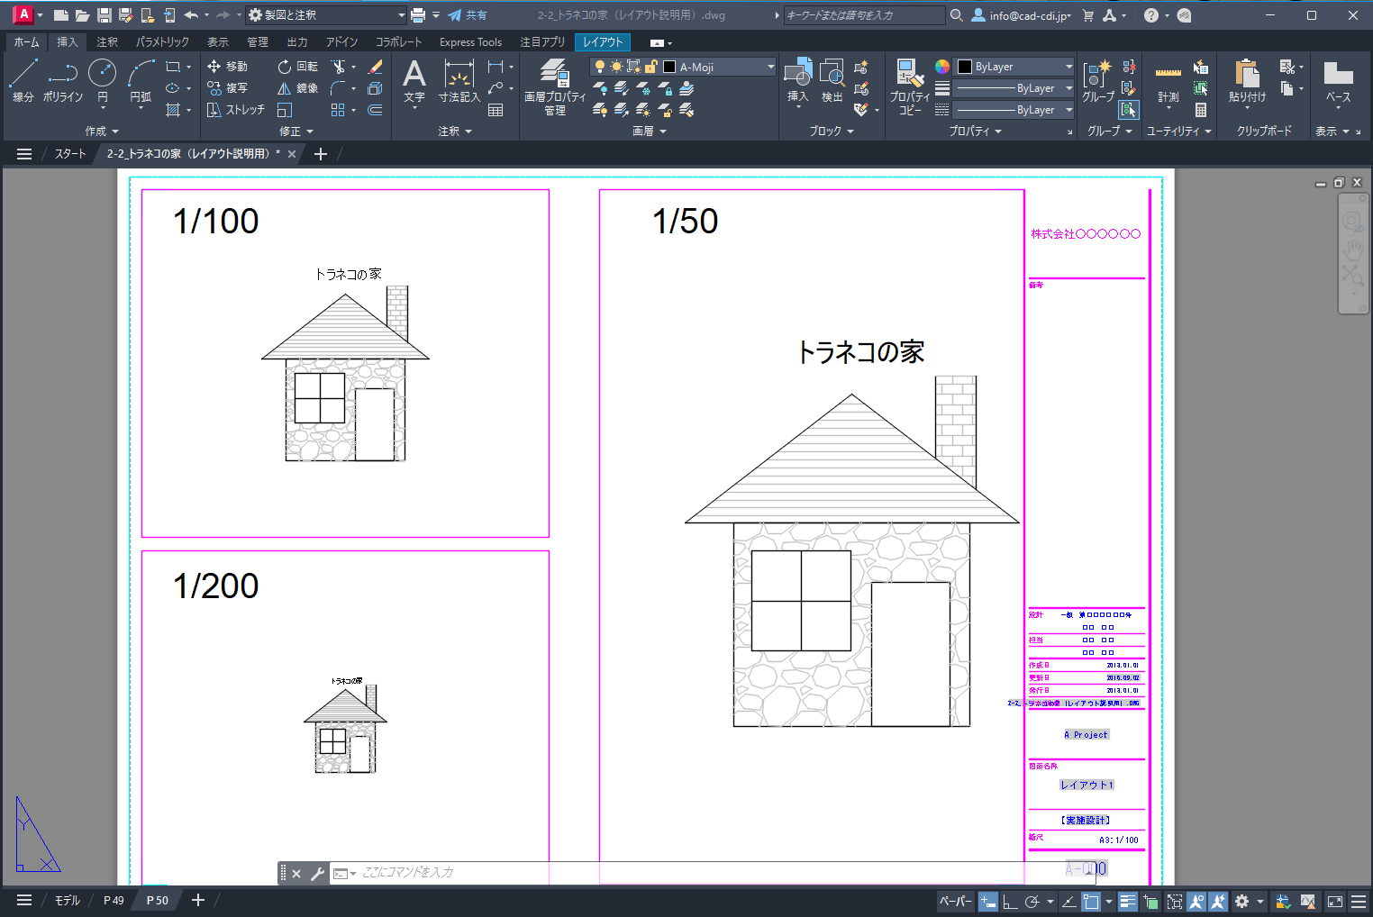The width and height of the screenshot is (1373, 917).
Task: Toggle ortho mode in status bar
Action: [1010, 901]
